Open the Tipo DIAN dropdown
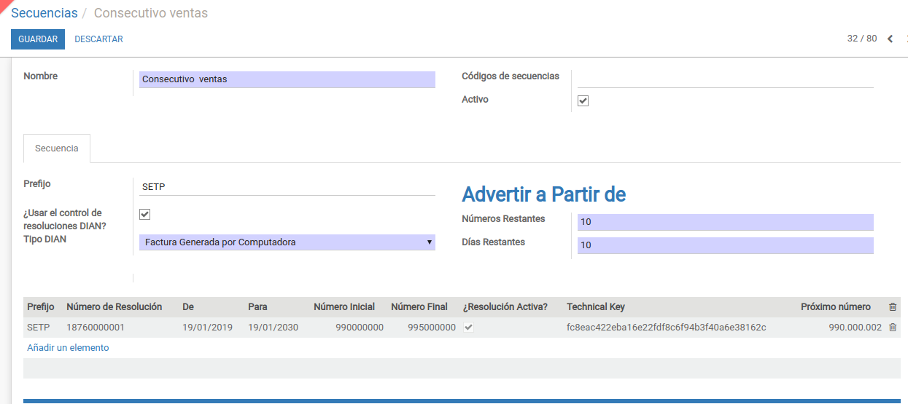 (x=287, y=242)
